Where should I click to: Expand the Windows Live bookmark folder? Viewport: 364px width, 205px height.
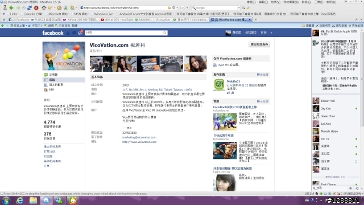click(x=102, y=14)
